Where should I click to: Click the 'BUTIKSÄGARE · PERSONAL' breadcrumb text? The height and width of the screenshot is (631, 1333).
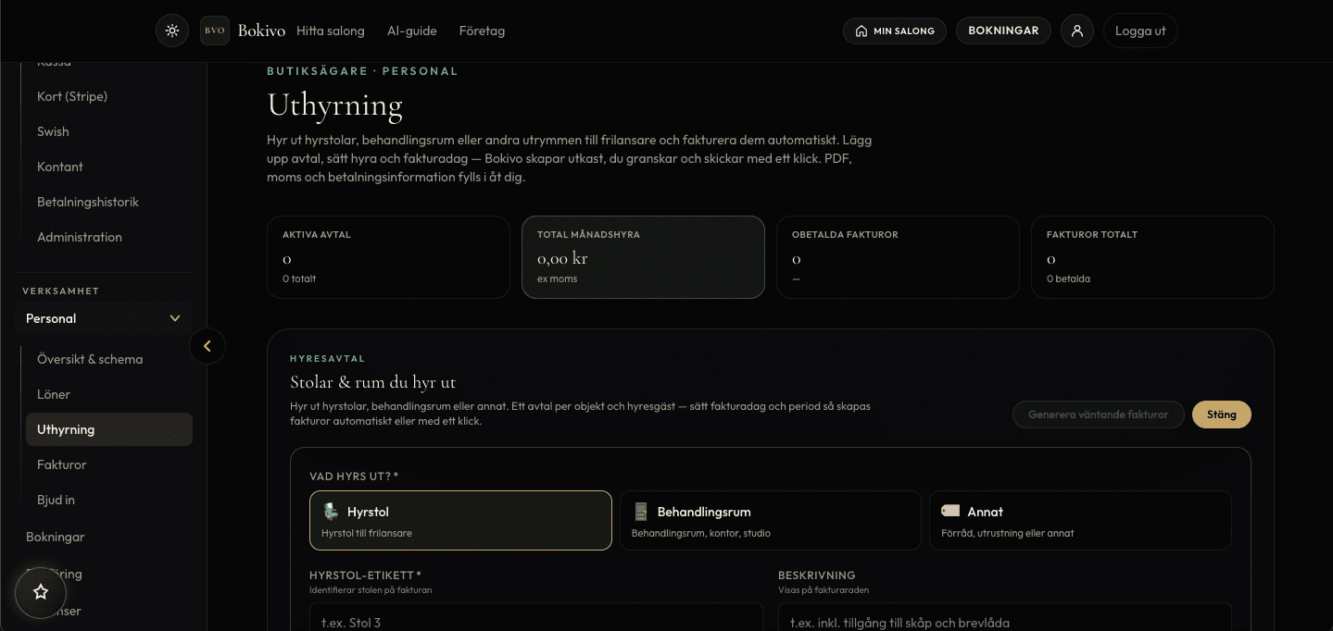(362, 71)
